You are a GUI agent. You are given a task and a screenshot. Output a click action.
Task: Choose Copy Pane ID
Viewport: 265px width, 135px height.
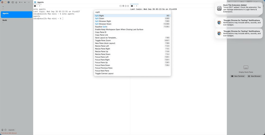[132, 32]
